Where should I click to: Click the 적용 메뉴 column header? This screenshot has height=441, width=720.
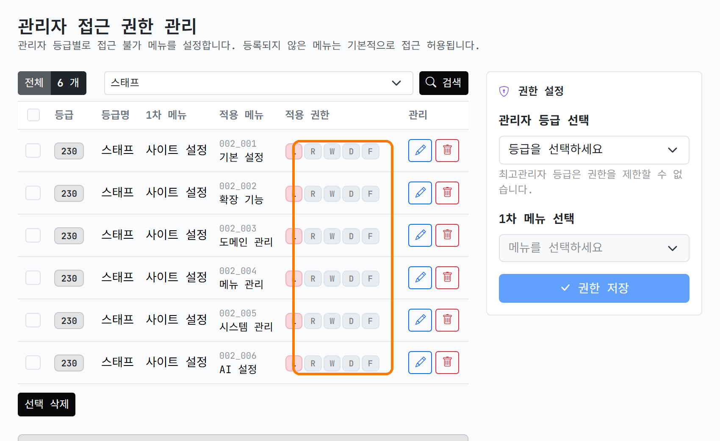coord(241,115)
